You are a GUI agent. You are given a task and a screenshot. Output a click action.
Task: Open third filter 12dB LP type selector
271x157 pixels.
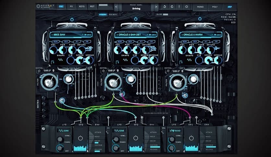coord(177,71)
